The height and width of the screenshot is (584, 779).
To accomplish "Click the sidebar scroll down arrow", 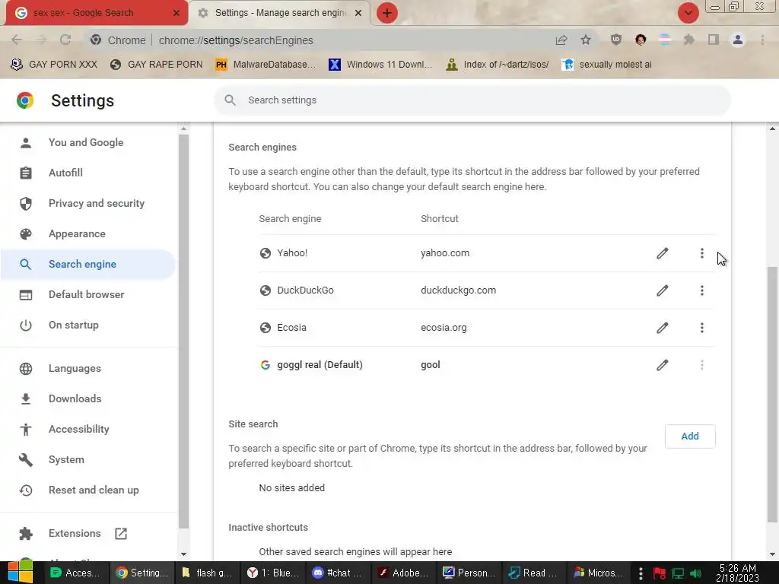I will (184, 554).
